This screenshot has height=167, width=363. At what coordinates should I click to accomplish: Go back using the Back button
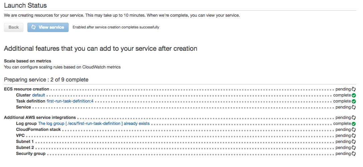click(14, 27)
